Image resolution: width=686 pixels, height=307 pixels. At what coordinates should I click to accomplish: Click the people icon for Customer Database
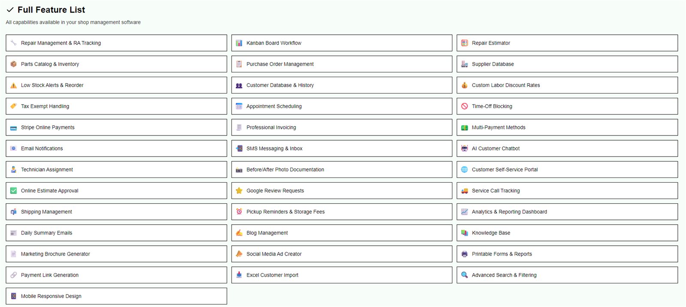(x=239, y=85)
